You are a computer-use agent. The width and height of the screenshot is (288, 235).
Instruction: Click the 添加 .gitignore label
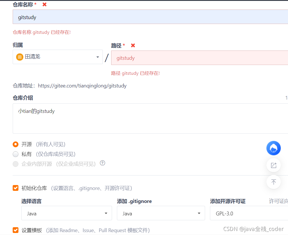134,201
